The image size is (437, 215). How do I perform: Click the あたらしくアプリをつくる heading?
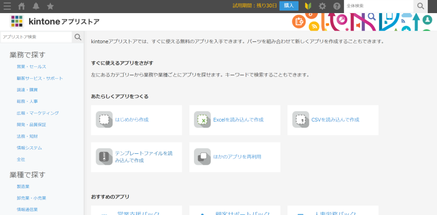tap(120, 97)
